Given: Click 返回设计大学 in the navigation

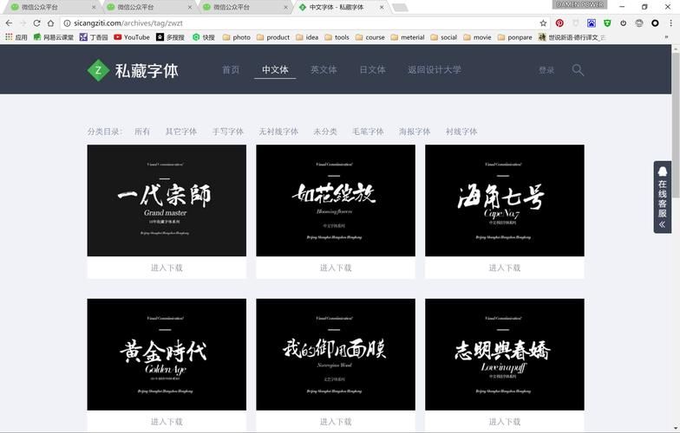Looking at the screenshot, I should pyautogui.click(x=434, y=69).
